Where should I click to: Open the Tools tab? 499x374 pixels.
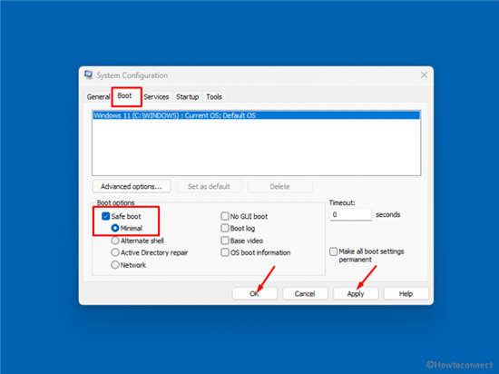click(214, 97)
